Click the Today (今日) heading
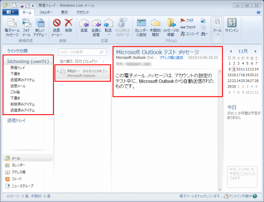Viewport: 264px width, 202px height. pyautogui.click(x=232, y=107)
